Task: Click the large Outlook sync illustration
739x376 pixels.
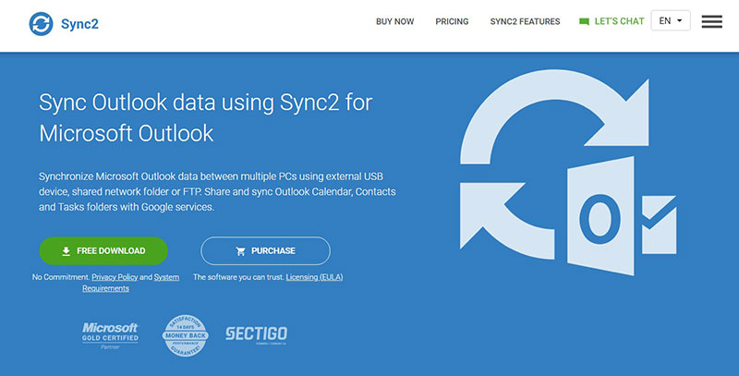Action: [x=568, y=173]
